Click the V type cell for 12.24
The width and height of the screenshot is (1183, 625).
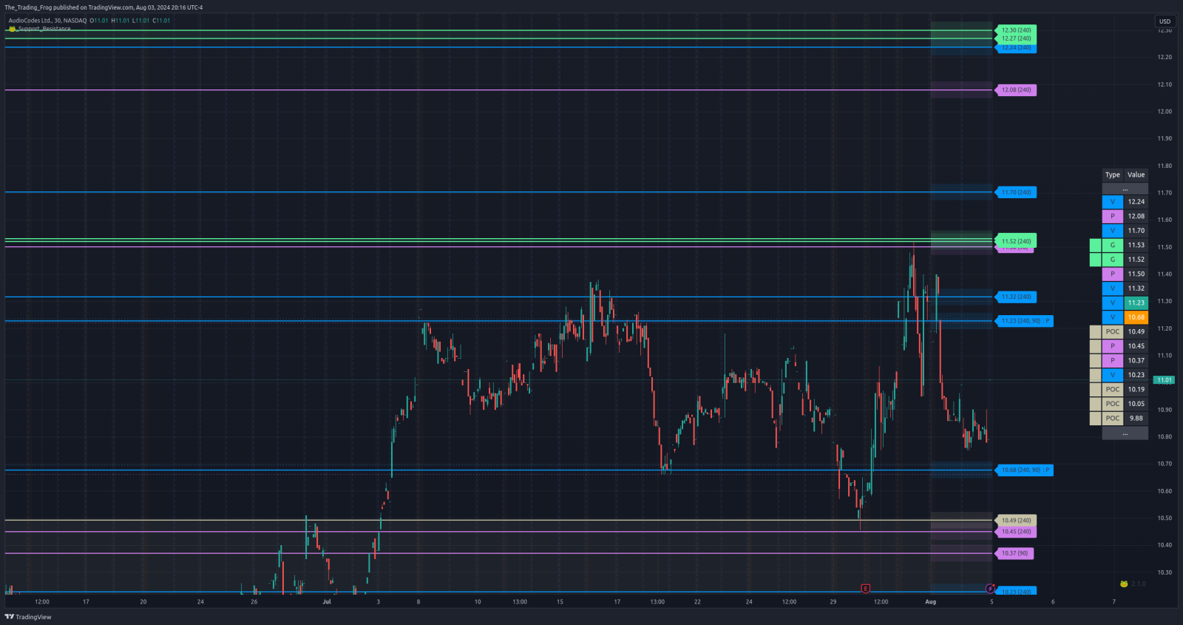1113,202
